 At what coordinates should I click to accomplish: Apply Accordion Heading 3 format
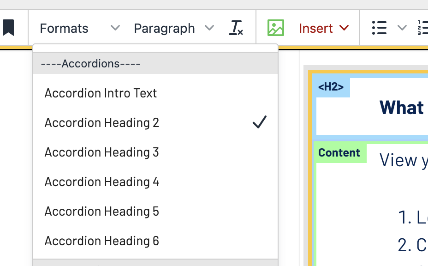coord(101,152)
